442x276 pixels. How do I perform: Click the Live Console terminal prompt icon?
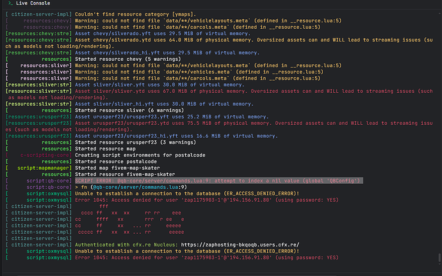click(x=10, y=3)
